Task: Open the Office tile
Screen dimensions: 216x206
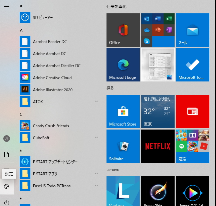Action: tap(123, 30)
